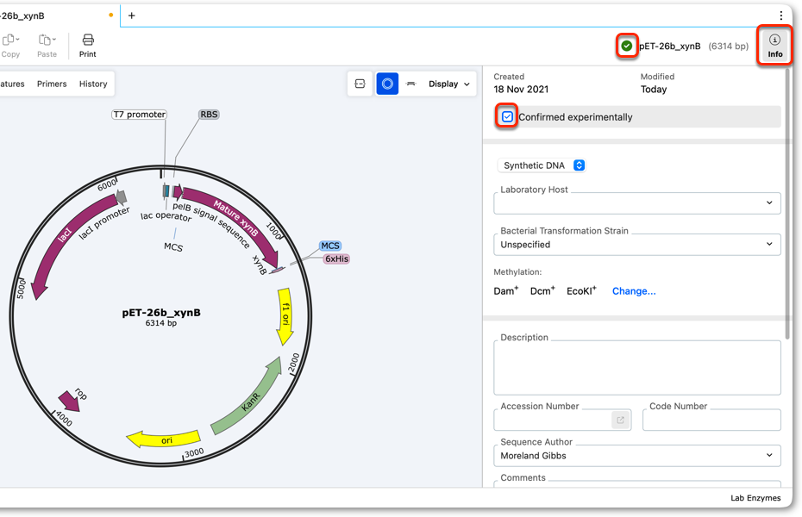Open the History tab
Screen dimensions: 802x517
93,84
